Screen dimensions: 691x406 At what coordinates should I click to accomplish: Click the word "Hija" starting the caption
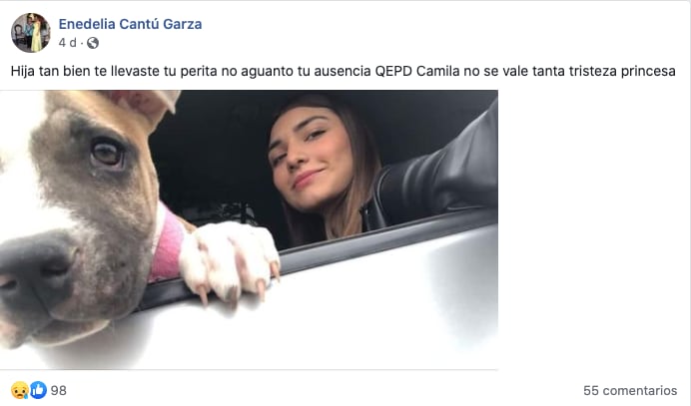(23, 71)
